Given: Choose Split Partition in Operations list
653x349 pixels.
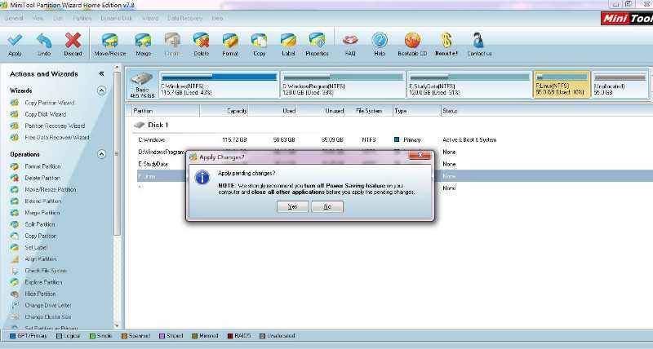Looking at the screenshot, I should coord(39,224).
